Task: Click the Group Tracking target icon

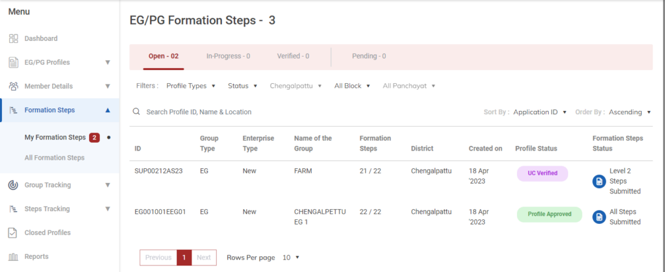Action: (x=13, y=185)
